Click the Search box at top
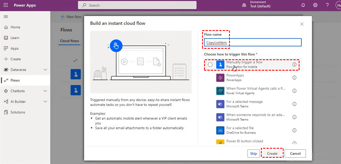341x164 pixels. (137, 5)
